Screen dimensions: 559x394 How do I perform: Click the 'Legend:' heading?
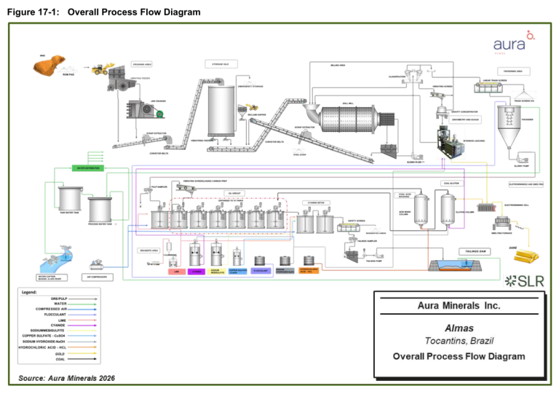(29, 292)
